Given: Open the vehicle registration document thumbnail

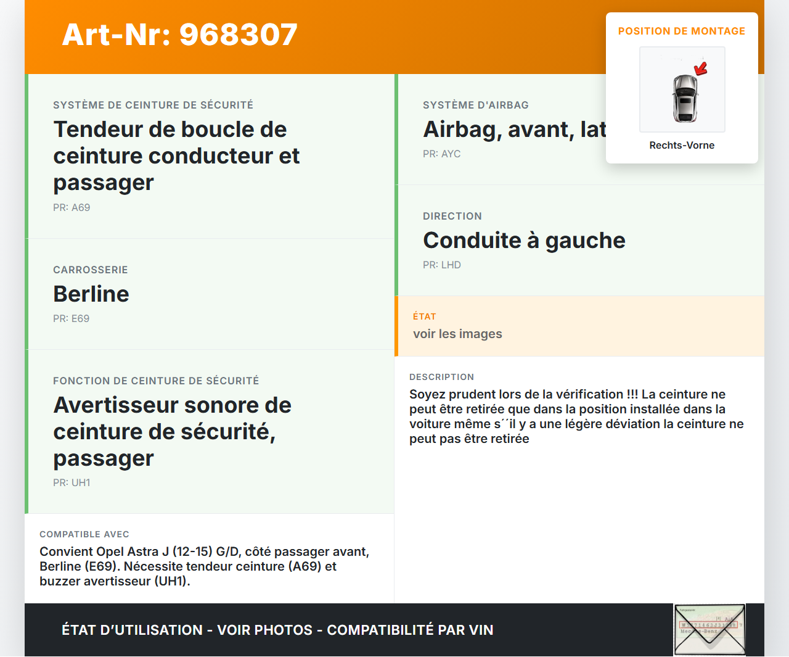Looking at the screenshot, I should pyautogui.click(x=709, y=629).
